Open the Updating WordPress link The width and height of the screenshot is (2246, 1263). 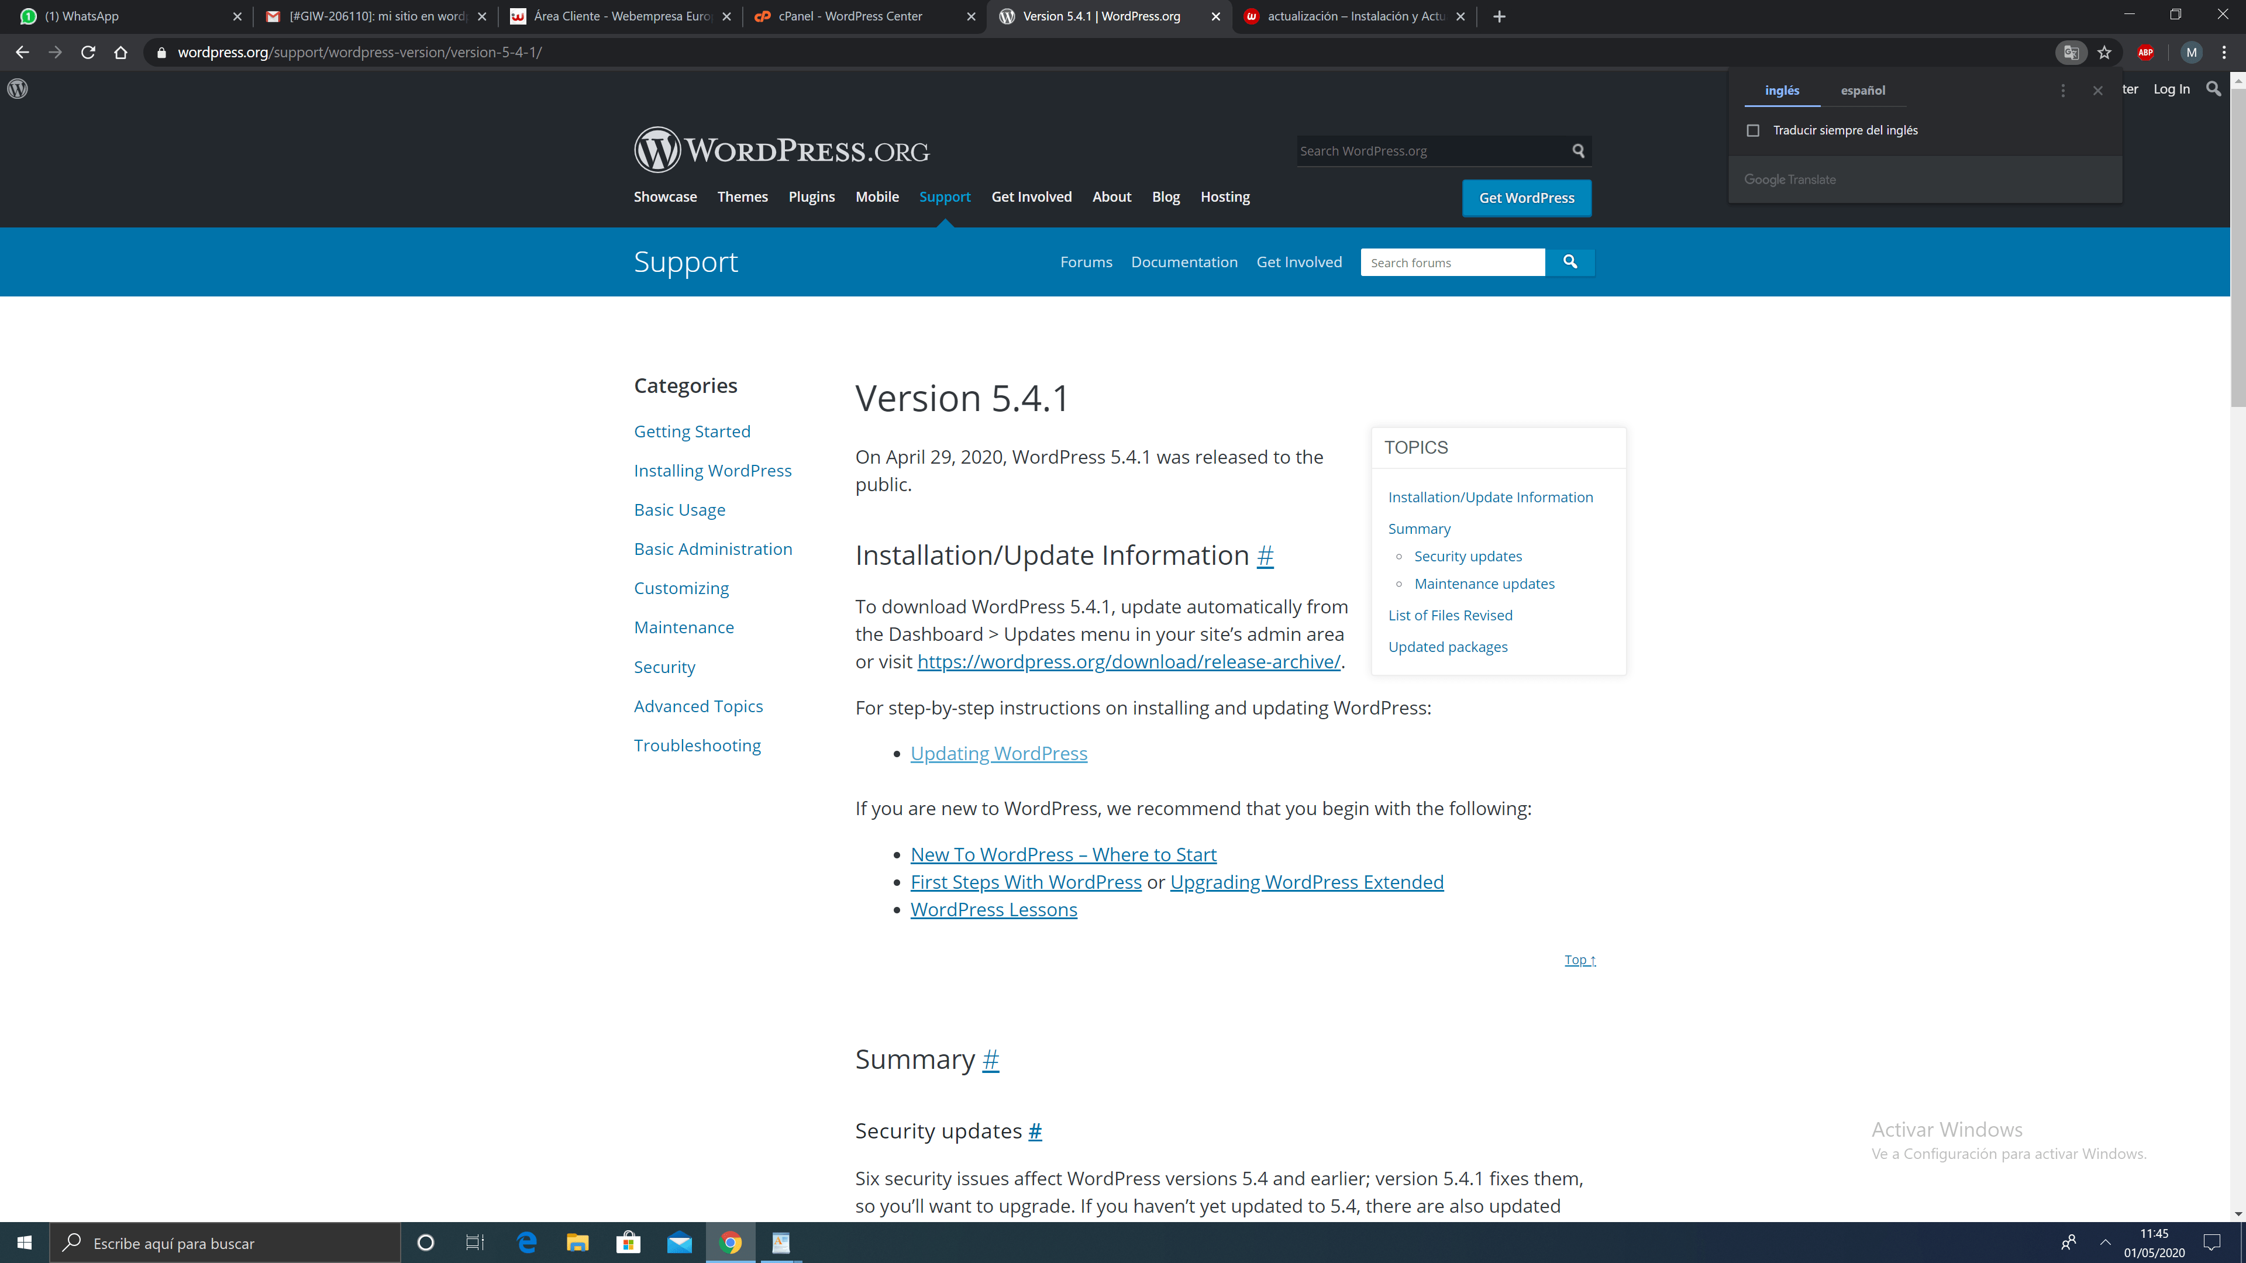click(x=999, y=753)
